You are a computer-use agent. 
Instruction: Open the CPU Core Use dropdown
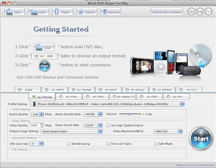pos(37,143)
